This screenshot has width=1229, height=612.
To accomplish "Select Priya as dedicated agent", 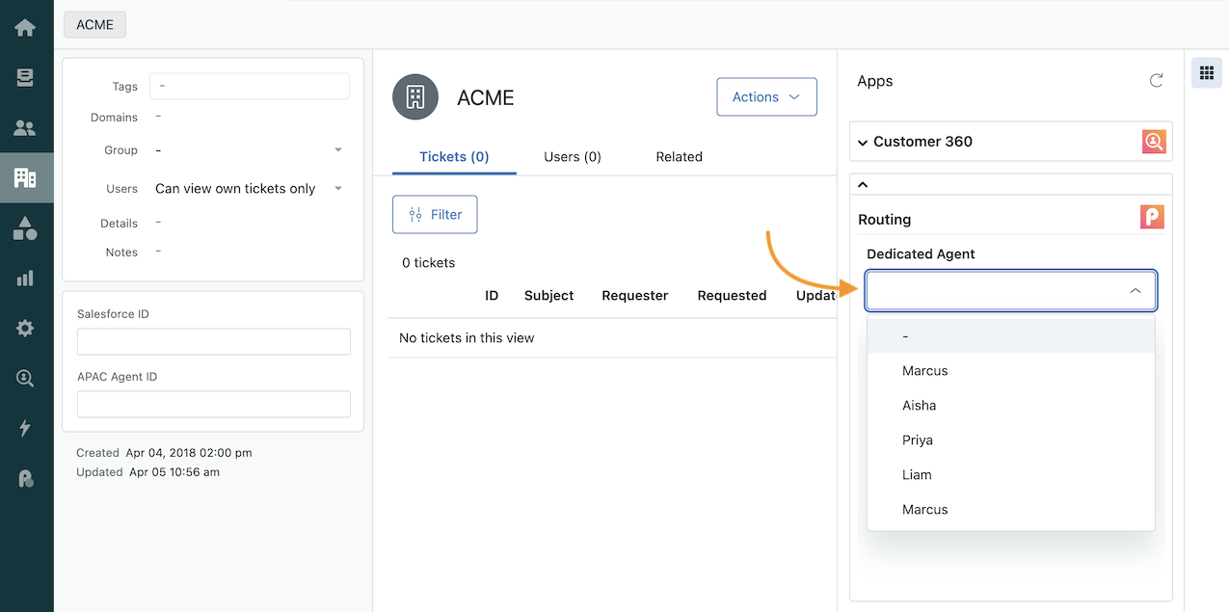I will (1011, 440).
